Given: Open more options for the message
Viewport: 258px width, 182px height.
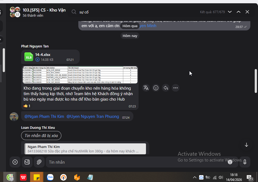Looking at the screenshot, I should (x=176, y=88).
